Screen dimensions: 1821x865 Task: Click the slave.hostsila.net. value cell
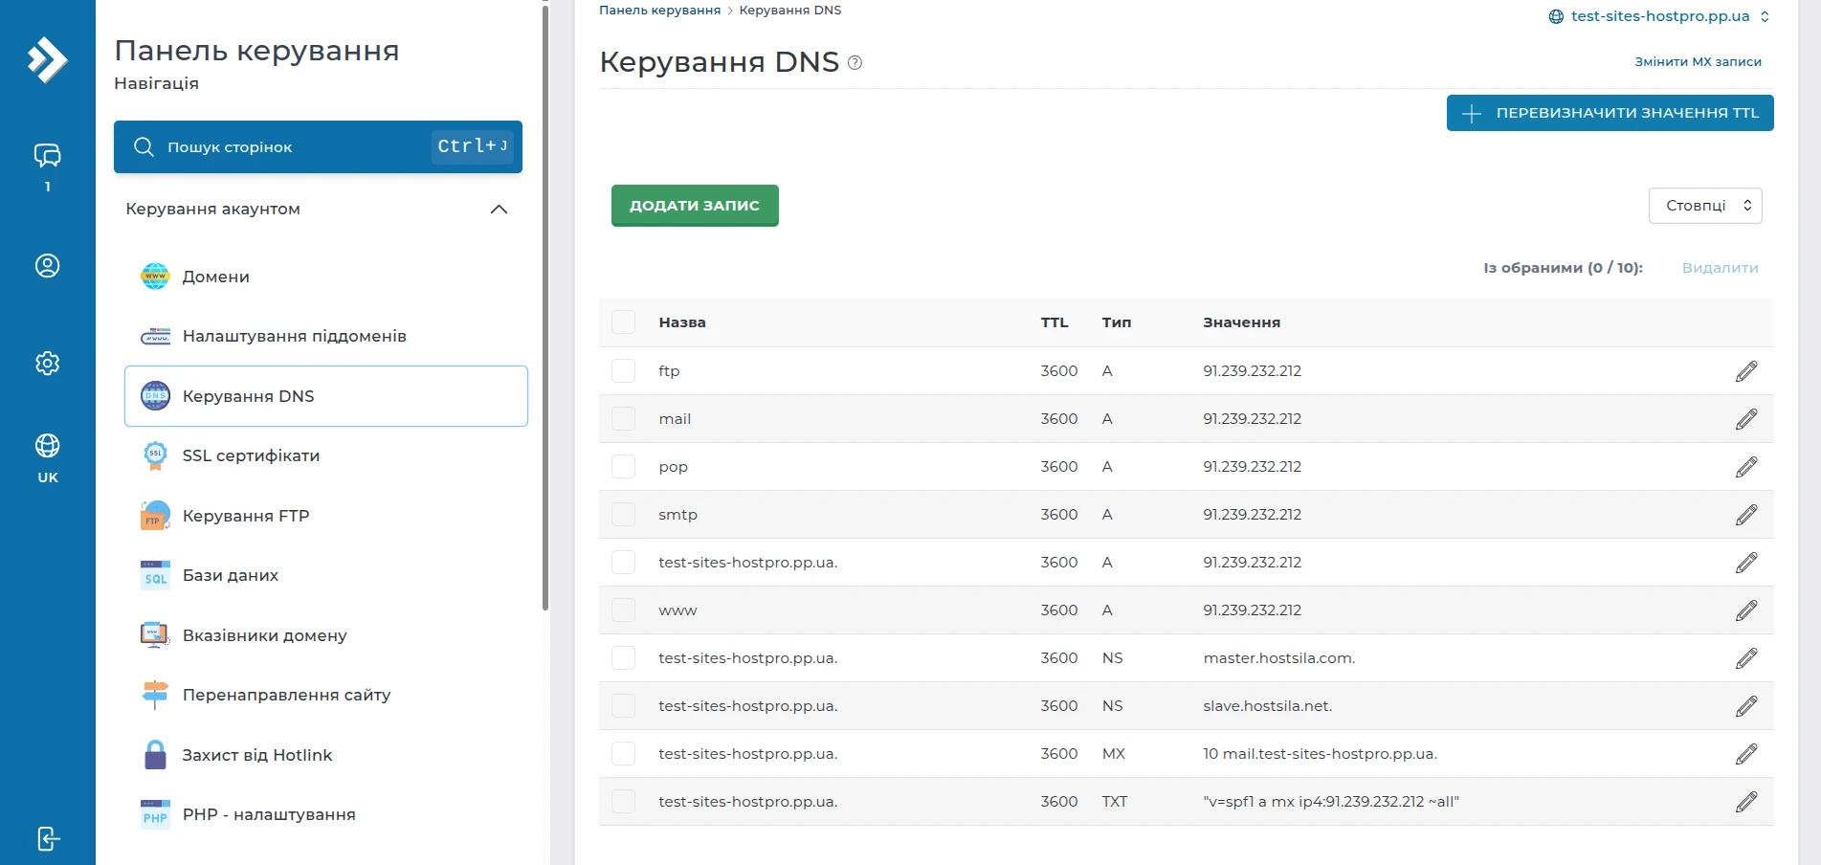pos(1267,706)
